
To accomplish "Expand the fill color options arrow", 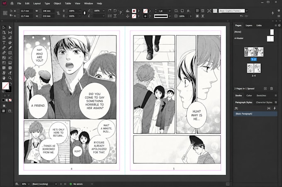I will click(139, 11).
